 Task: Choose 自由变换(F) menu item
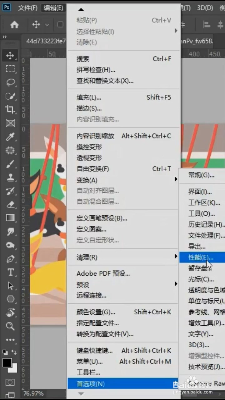[124, 169]
